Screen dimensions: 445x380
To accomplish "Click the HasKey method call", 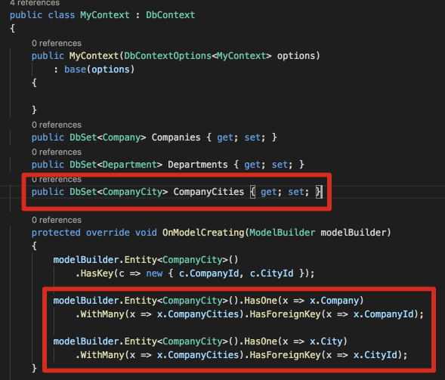I will 97,273.
